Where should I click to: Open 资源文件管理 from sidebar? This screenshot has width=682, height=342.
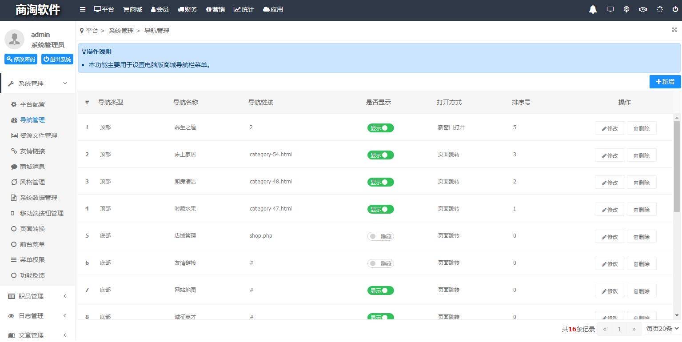pyautogui.click(x=39, y=135)
